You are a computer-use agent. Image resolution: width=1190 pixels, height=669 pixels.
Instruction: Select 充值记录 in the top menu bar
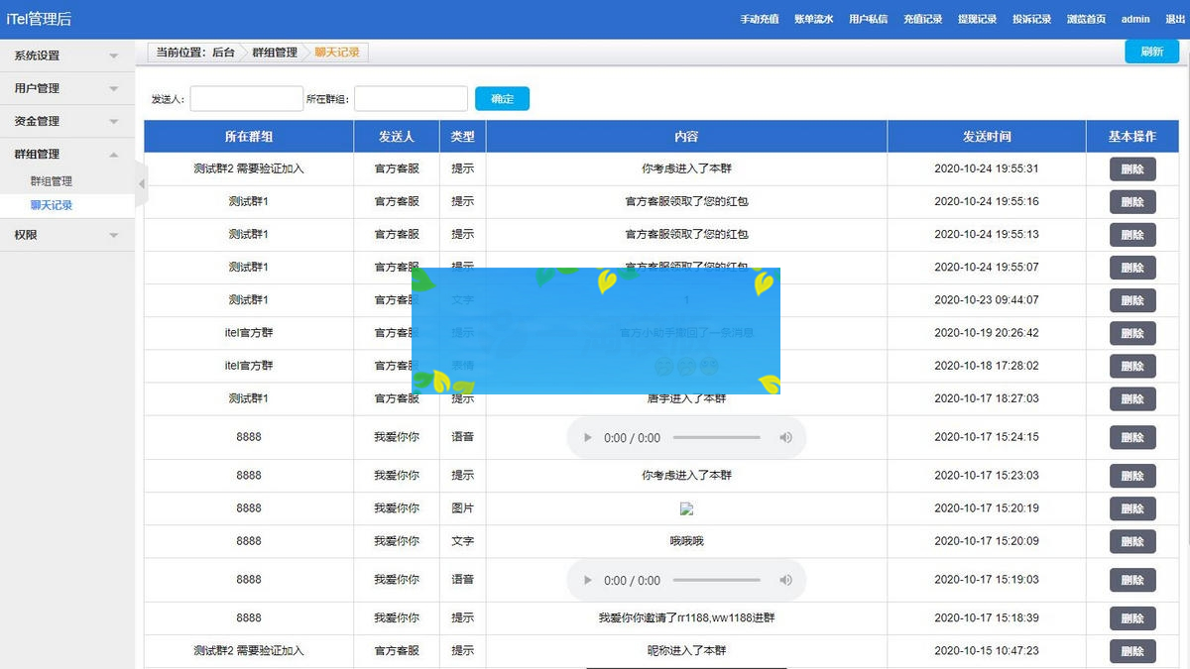(922, 18)
